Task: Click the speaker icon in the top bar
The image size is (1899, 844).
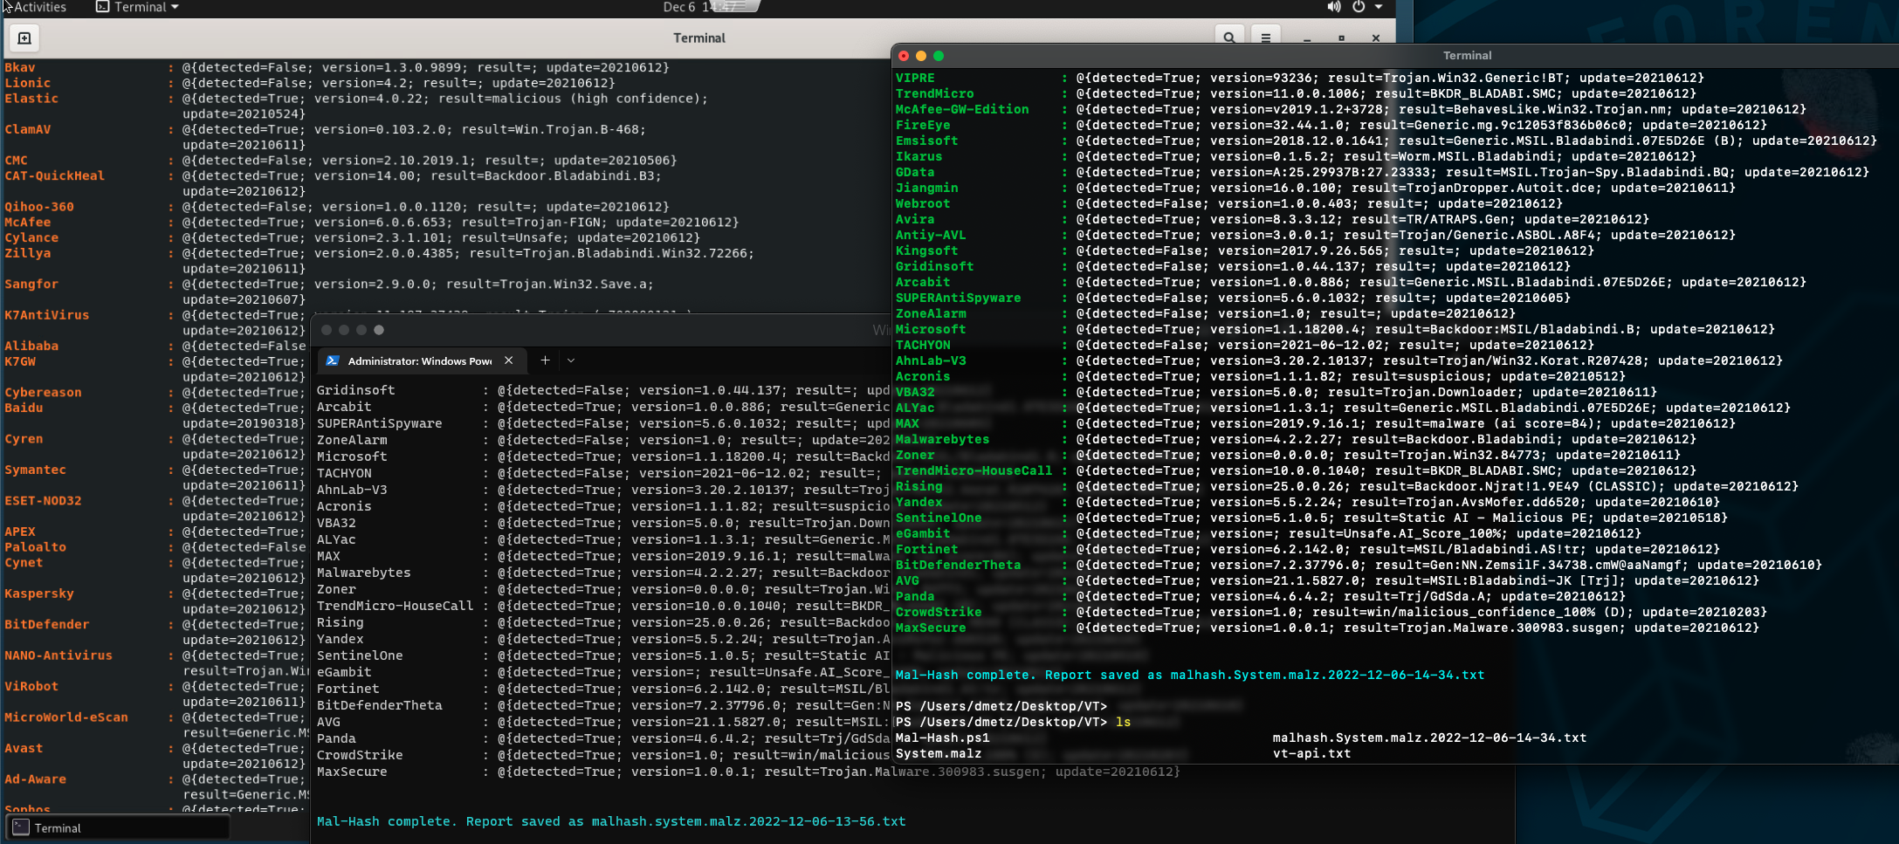Action: [1333, 7]
